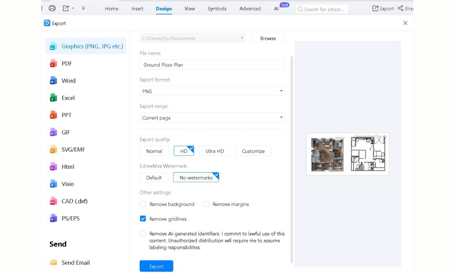The width and height of the screenshot is (455, 273).
Task: Expand the Export range dropdown
Action: pos(281,117)
